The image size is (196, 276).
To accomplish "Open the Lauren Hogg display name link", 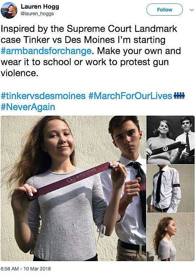I will click(40, 7).
